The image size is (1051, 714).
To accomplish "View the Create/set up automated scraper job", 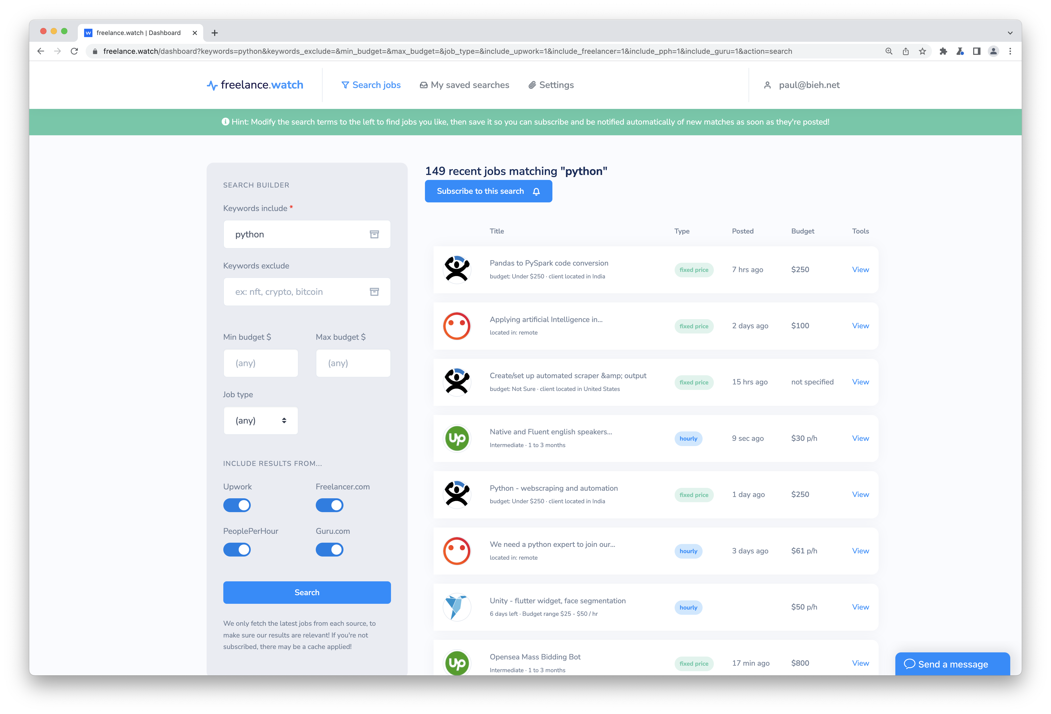I will coord(860,382).
